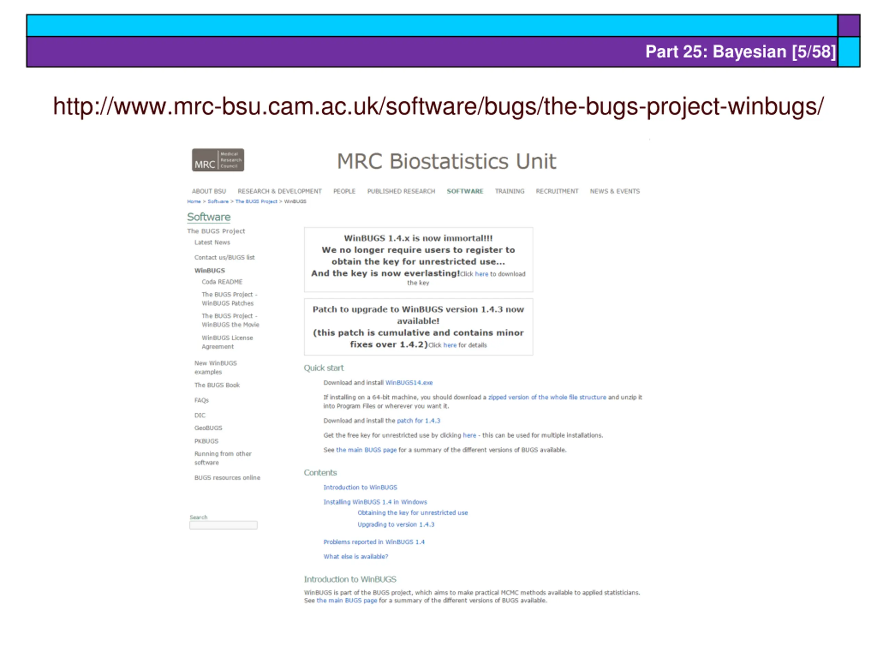Open the patch for 1.4.3 link

tap(418, 421)
